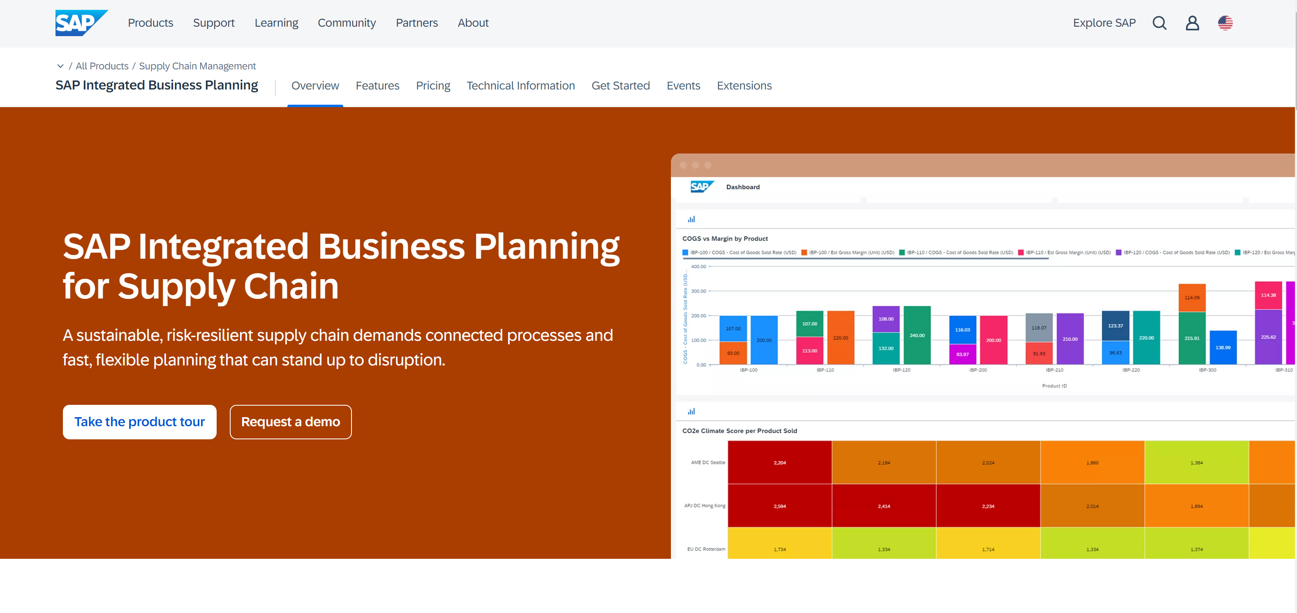Open the Products navigation menu
The height and width of the screenshot is (613, 1297).
pyautogui.click(x=150, y=23)
